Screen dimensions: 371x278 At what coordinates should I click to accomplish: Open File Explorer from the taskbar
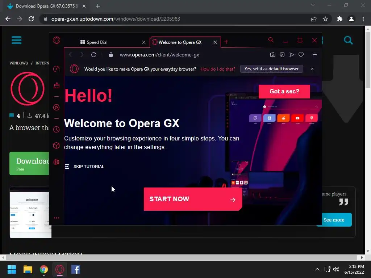point(28,269)
